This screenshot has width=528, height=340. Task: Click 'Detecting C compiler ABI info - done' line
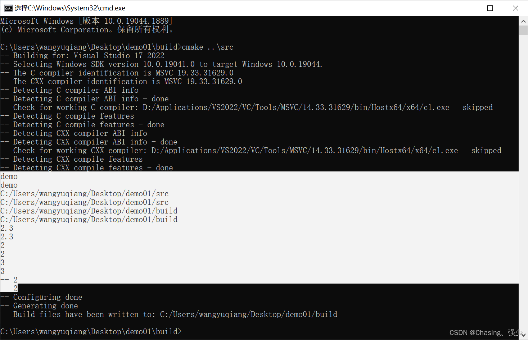tap(85, 99)
